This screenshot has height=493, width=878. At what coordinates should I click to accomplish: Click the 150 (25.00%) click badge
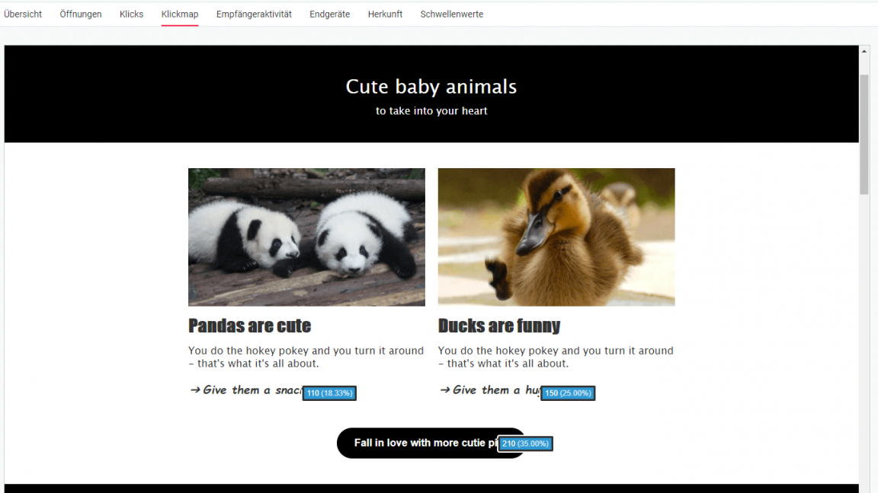pyautogui.click(x=568, y=393)
